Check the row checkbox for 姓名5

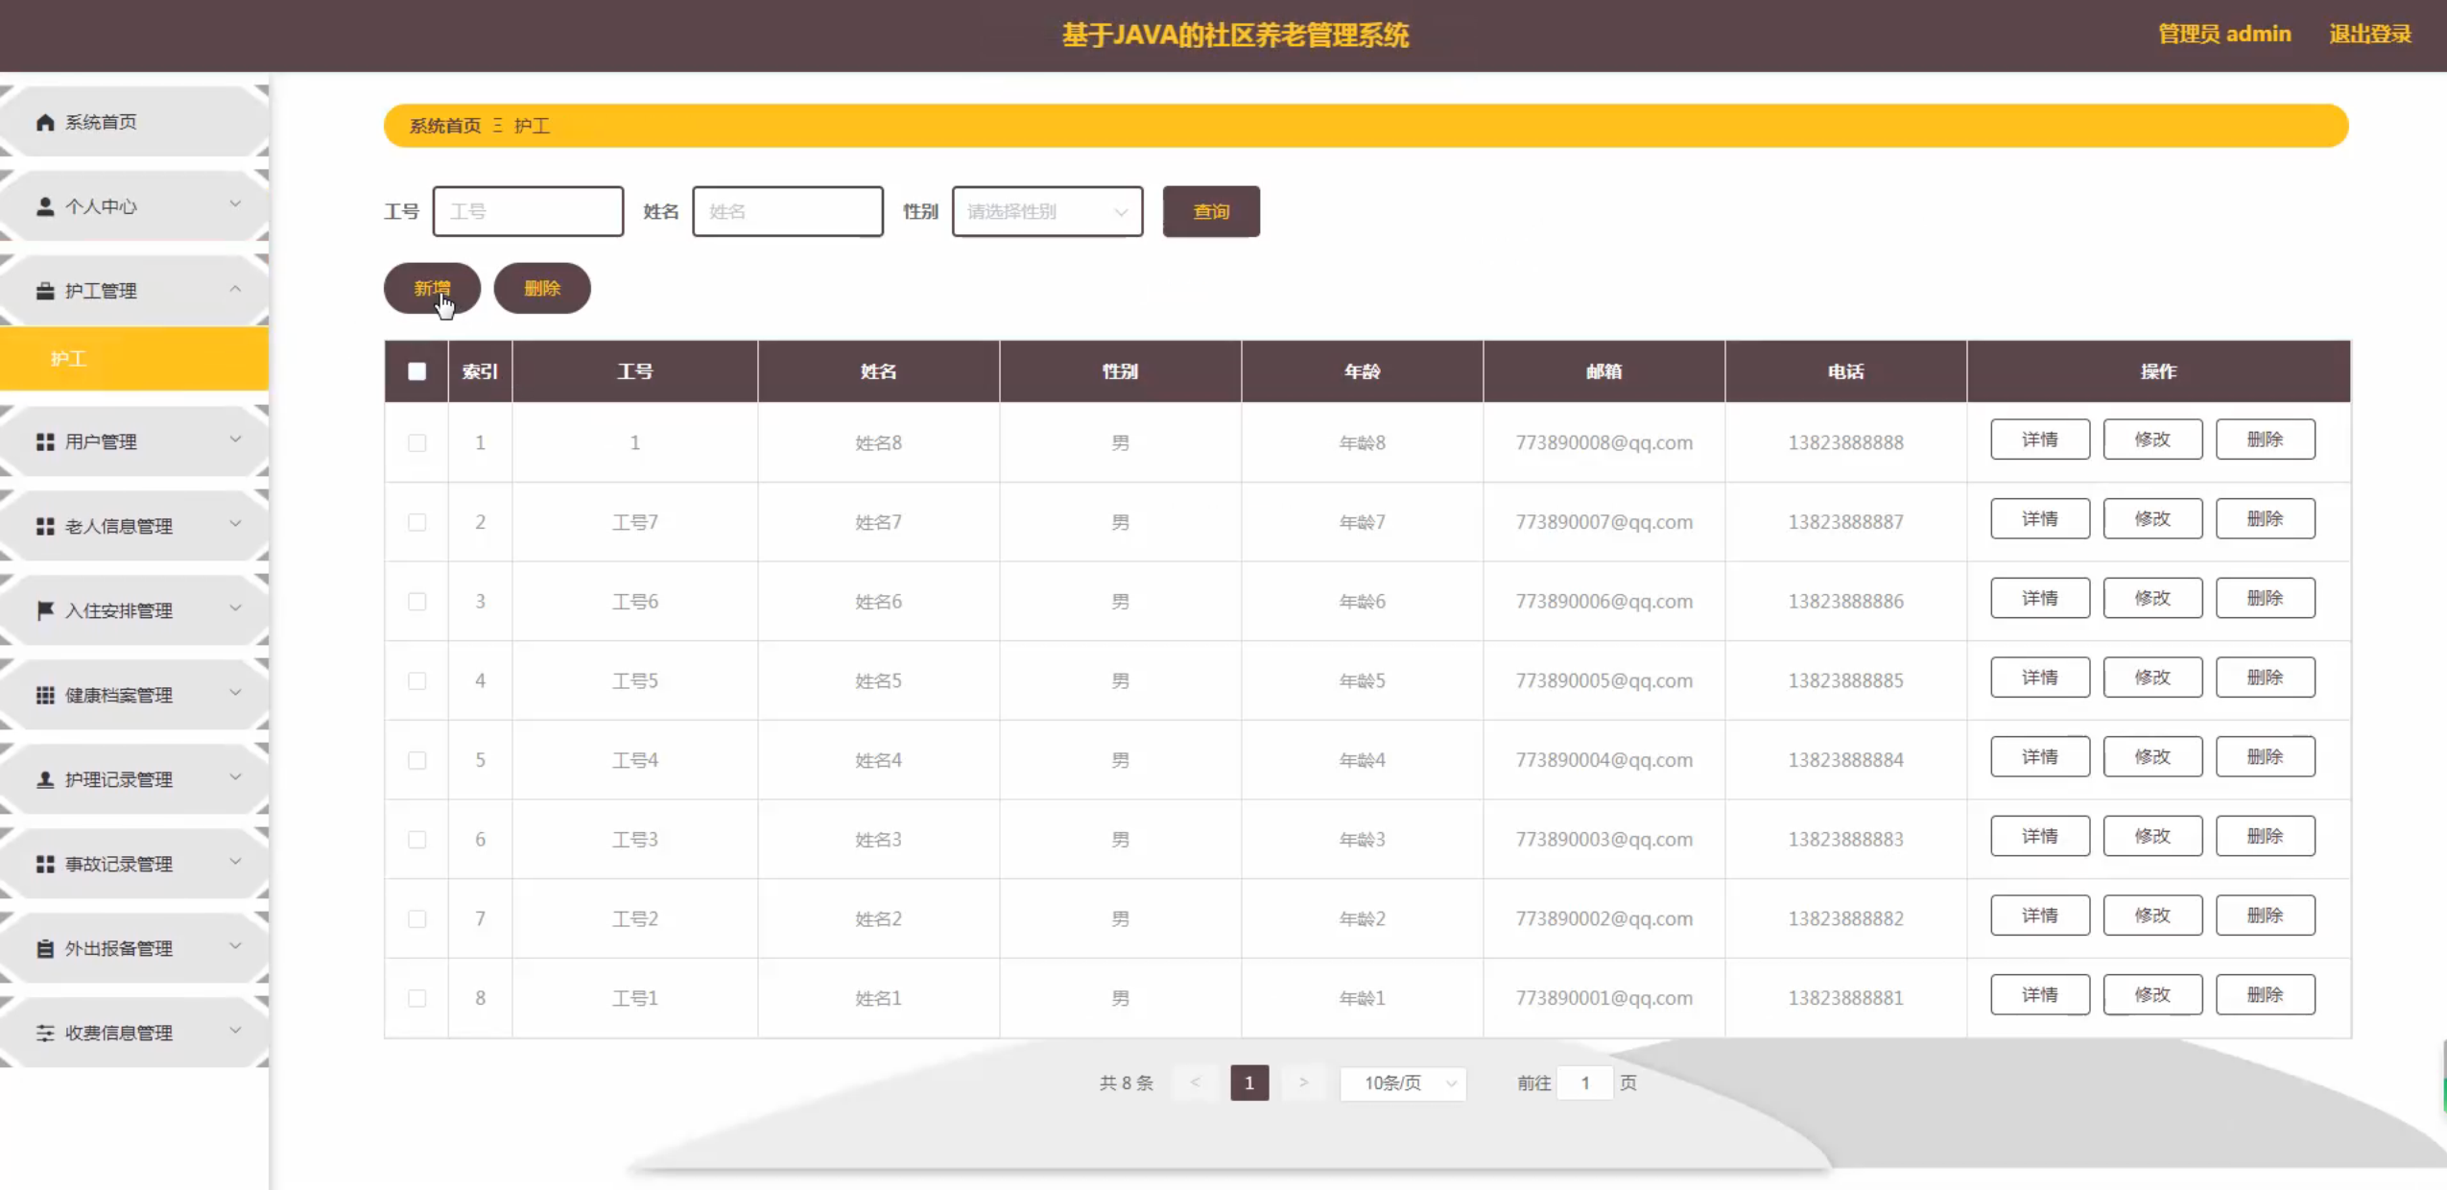tap(416, 680)
